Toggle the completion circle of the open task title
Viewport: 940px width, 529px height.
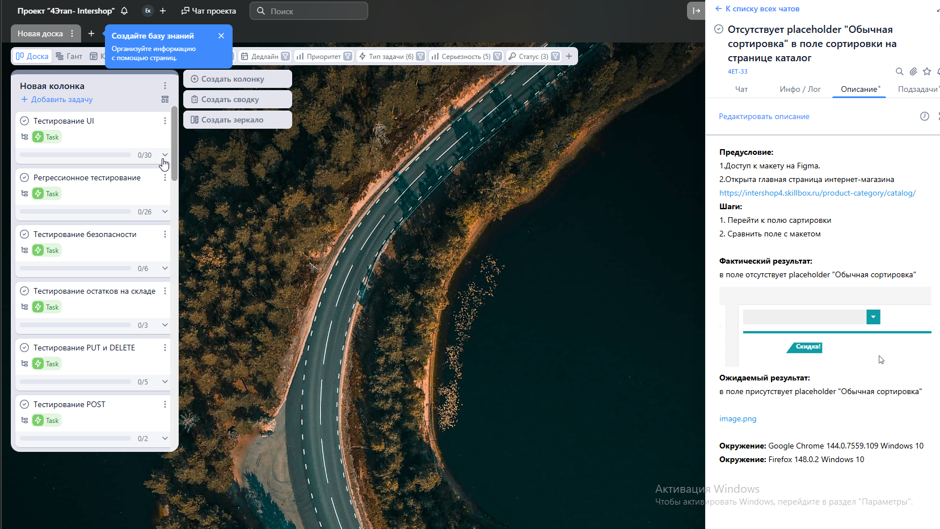(719, 29)
